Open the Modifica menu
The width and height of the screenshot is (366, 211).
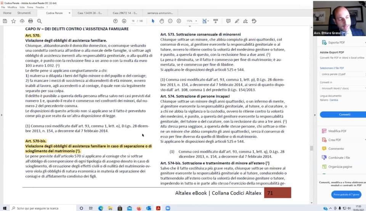[12, 7]
